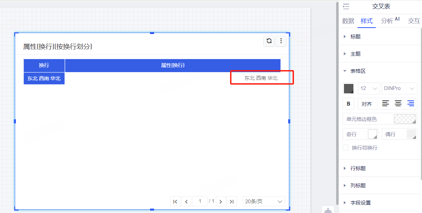The image size is (422, 213).
Task: Jump to the last page of table
Action: 231,201
